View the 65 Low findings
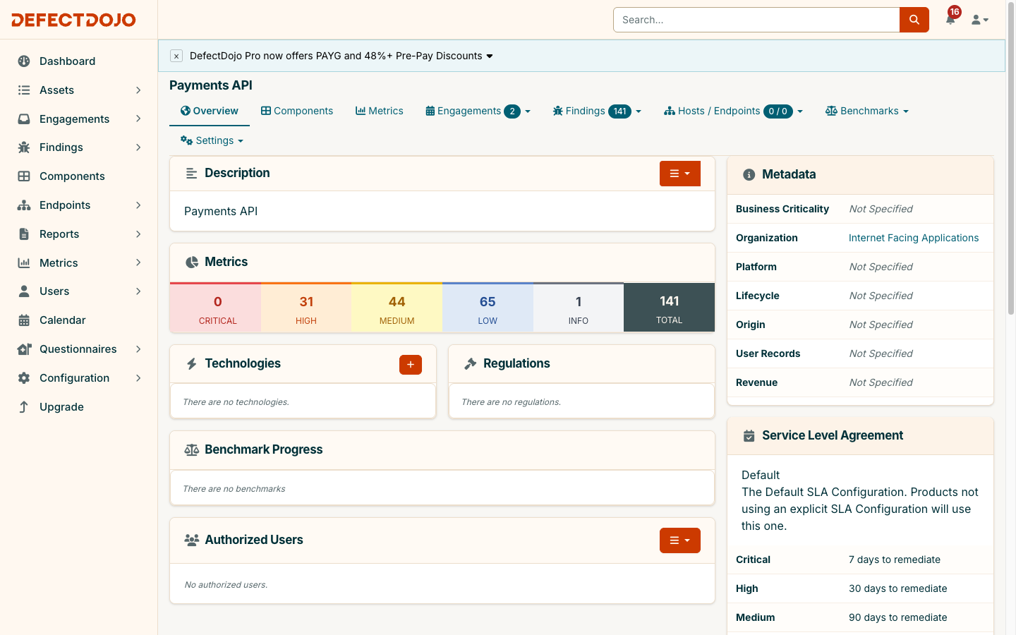The width and height of the screenshot is (1016, 635). coord(488,308)
